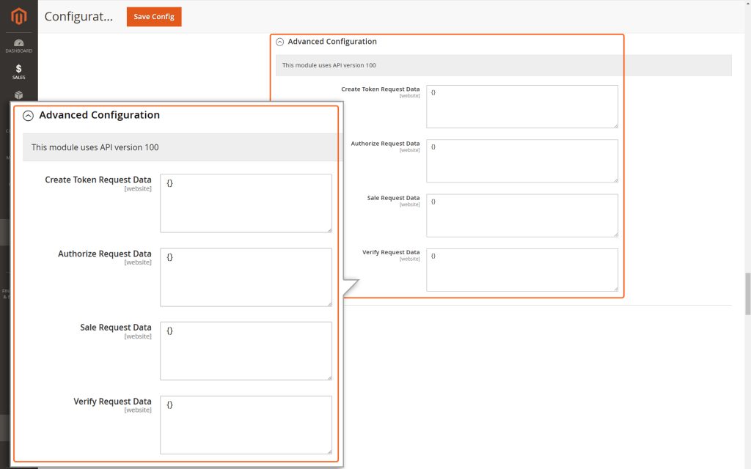Click the circled collapse arrow on the background panel
The height and width of the screenshot is (469, 751).
coord(279,42)
